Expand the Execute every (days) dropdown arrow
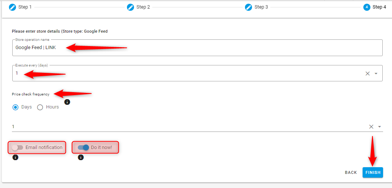 coord(376,74)
